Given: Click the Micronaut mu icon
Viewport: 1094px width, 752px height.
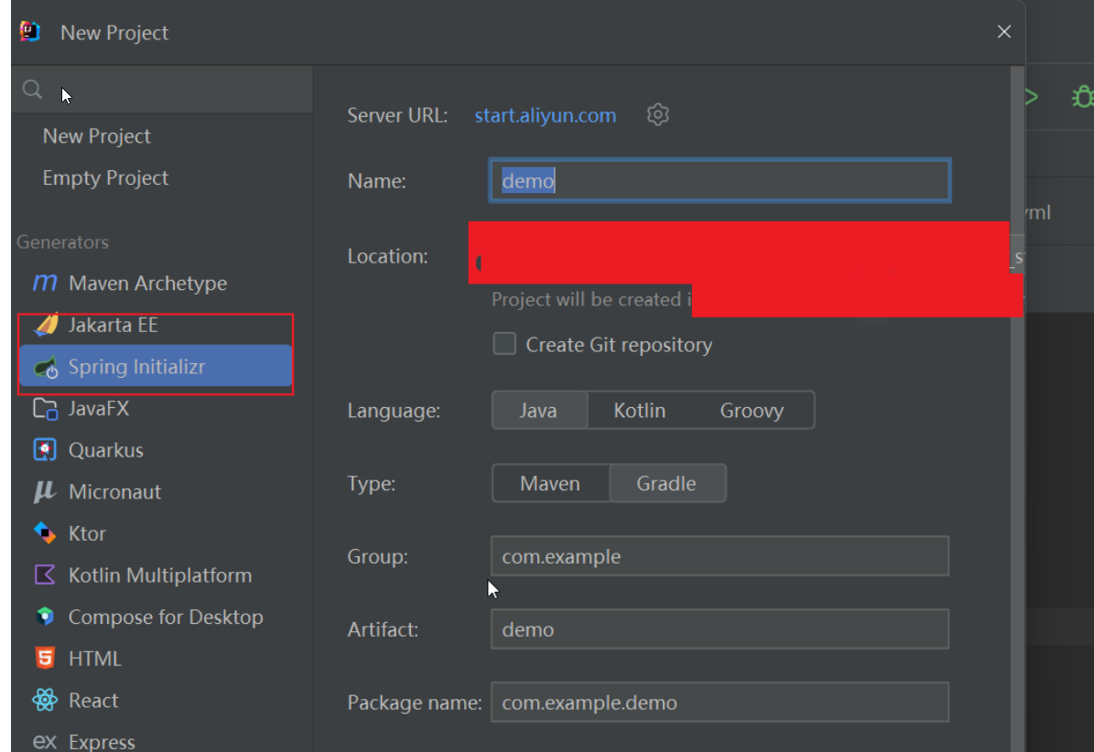Looking at the screenshot, I should pos(45,492).
